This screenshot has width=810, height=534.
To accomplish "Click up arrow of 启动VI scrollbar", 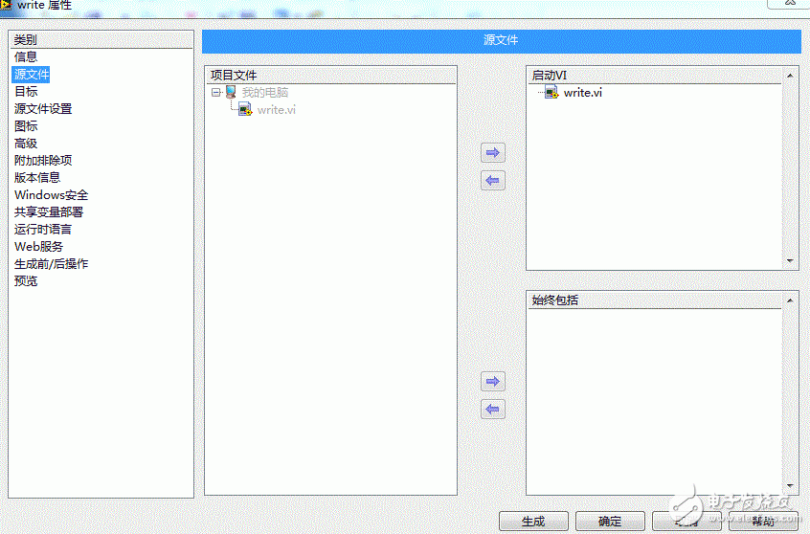I will pyautogui.click(x=790, y=76).
